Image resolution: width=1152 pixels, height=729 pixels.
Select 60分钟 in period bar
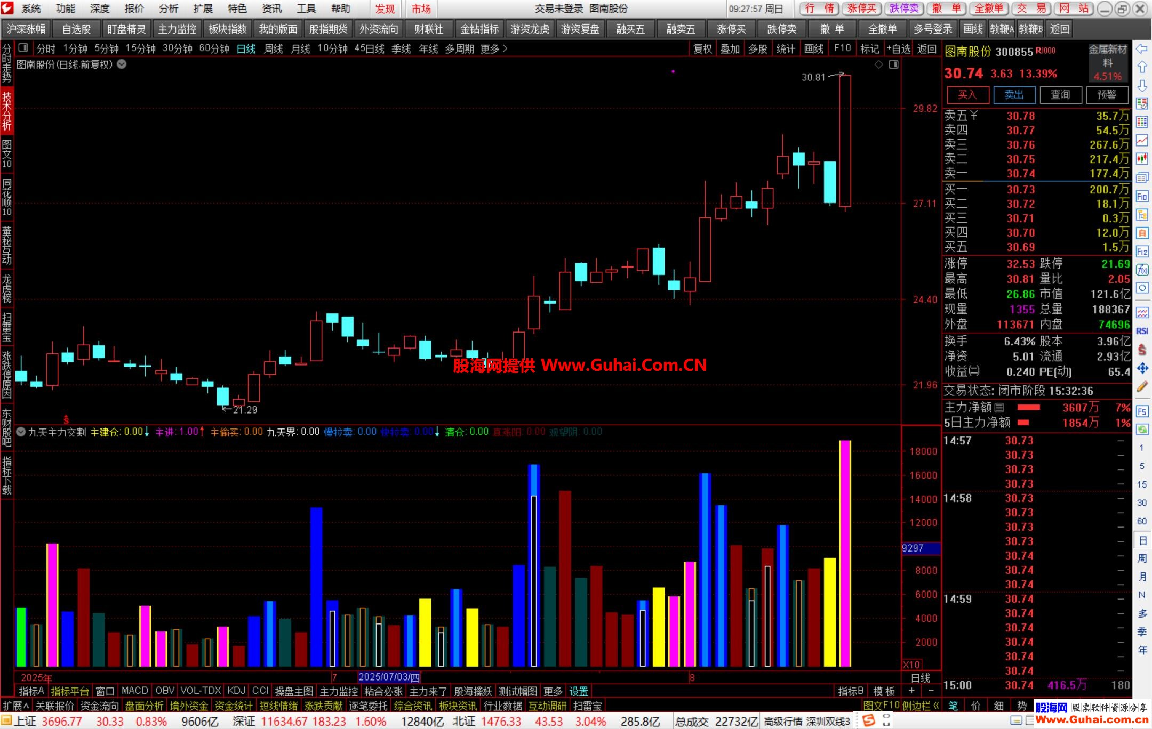214,48
